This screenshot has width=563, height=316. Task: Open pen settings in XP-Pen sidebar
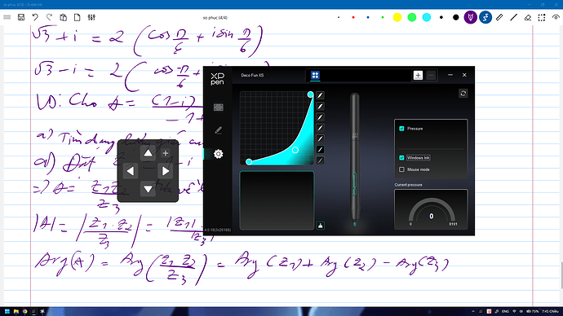219,130
